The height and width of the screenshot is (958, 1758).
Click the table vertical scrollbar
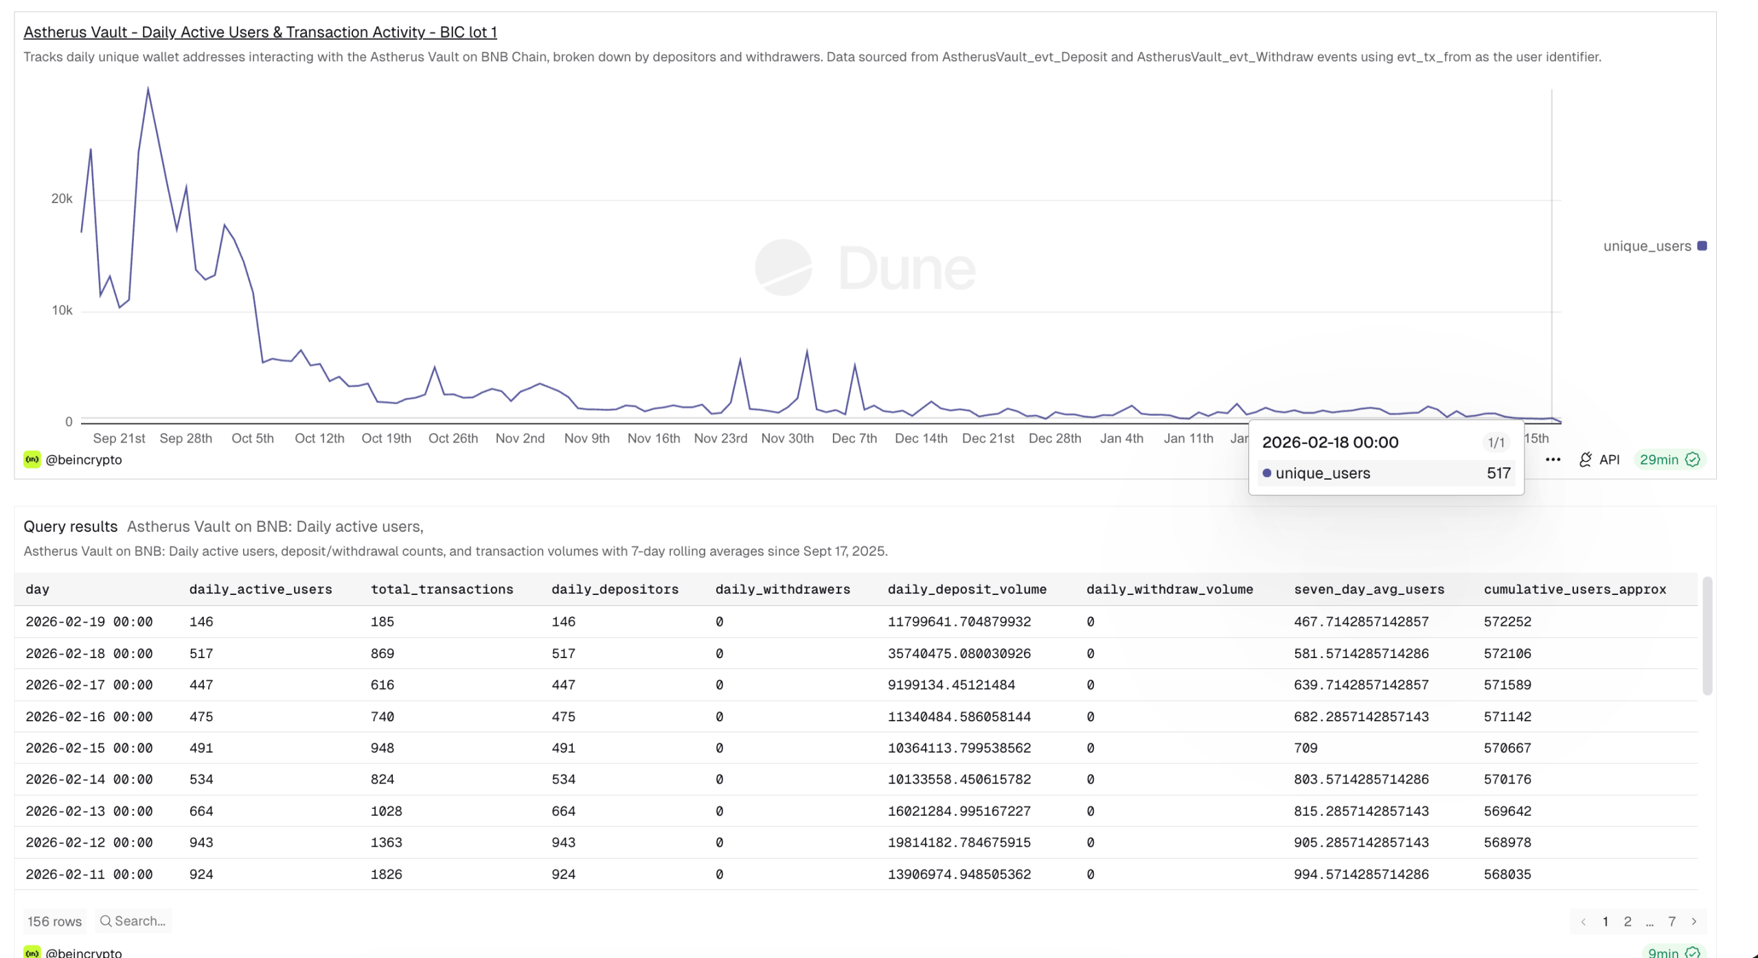coord(1707,635)
